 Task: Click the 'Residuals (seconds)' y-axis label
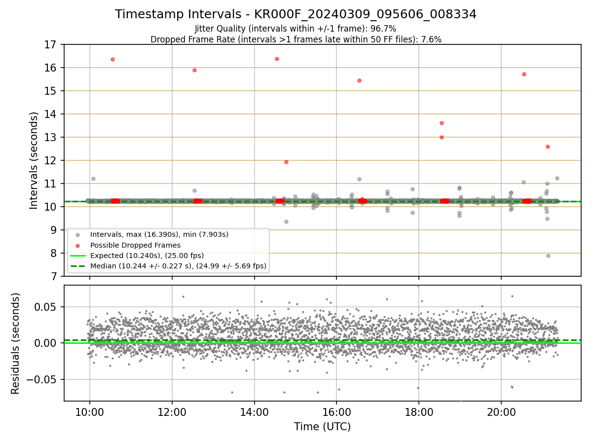pos(16,343)
